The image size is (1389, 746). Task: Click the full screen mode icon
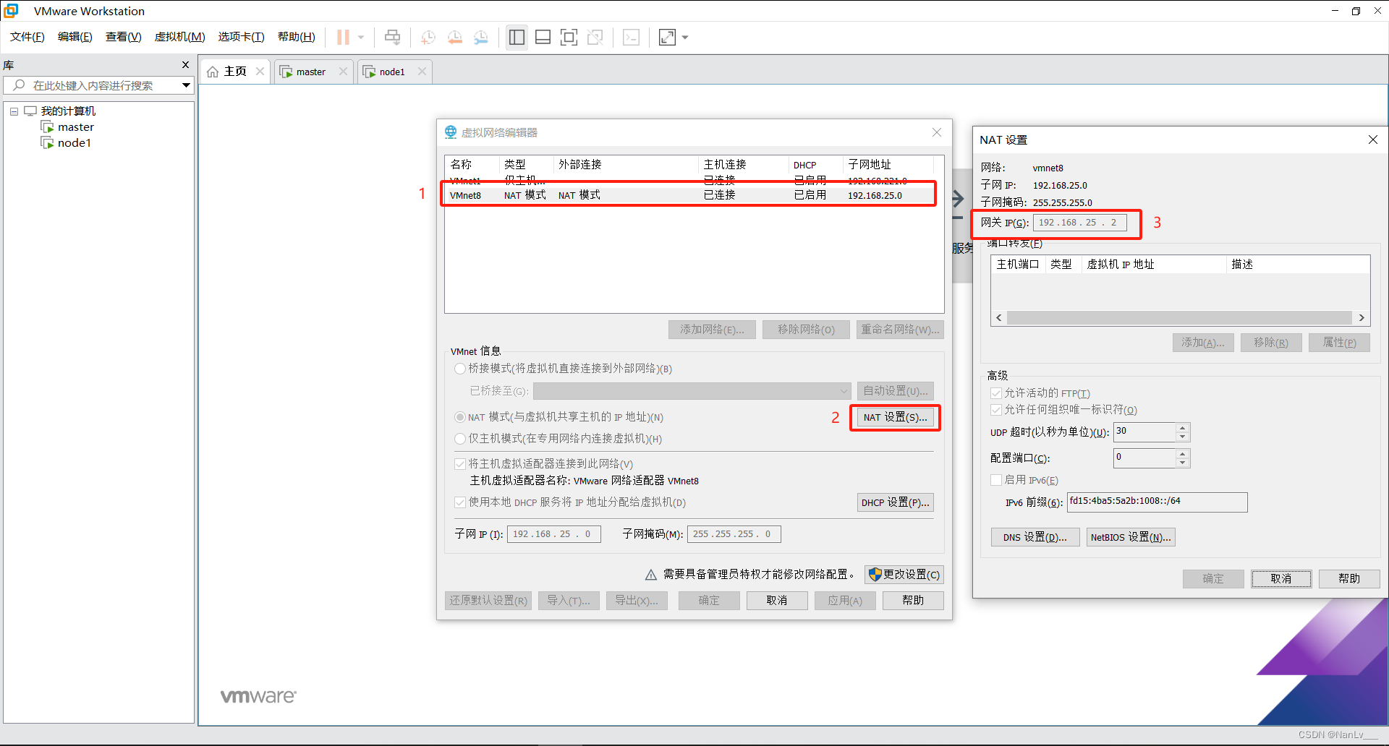click(x=569, y=37)
